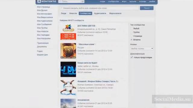
Task: Click "Событие состоится 14 дек 2012 в 13:00"
Action: tap(95, 51)
